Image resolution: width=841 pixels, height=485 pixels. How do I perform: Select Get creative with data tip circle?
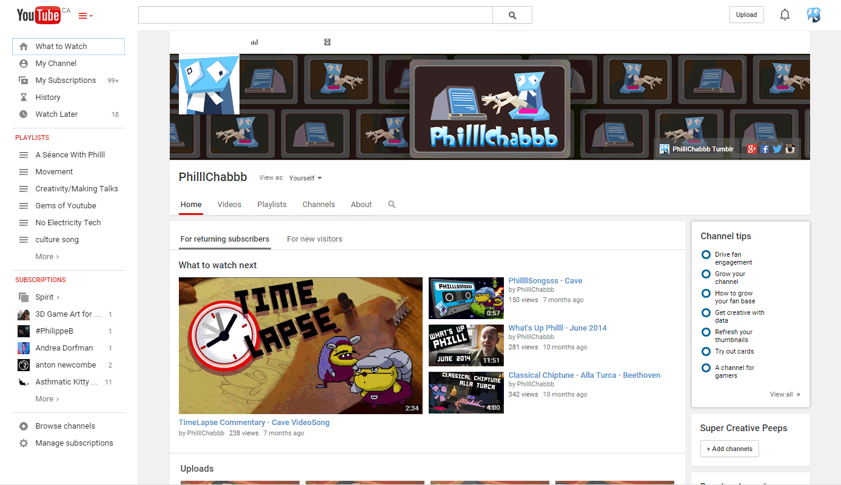(x=706, y=313)
